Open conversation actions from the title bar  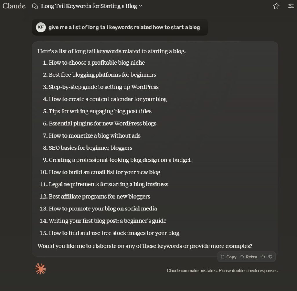(x=141, y=6)
